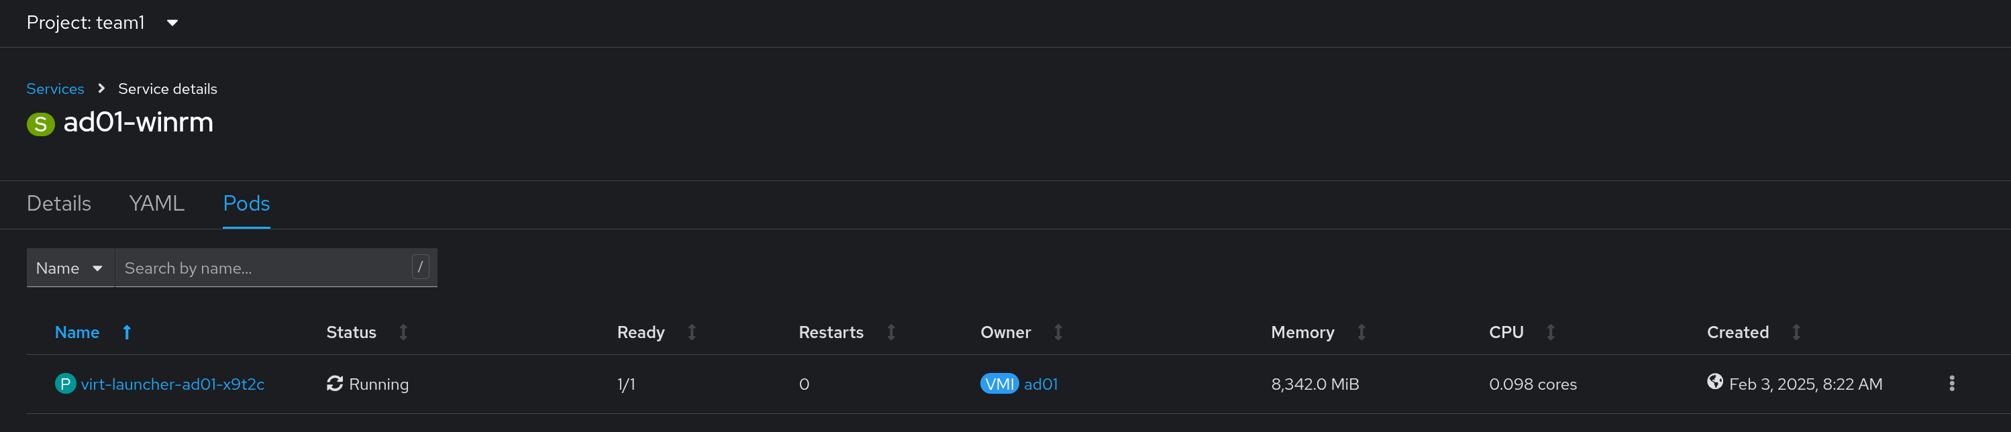Switch to the YAML tab
This screenshot has width=2011, height=432.
point(156,203)
